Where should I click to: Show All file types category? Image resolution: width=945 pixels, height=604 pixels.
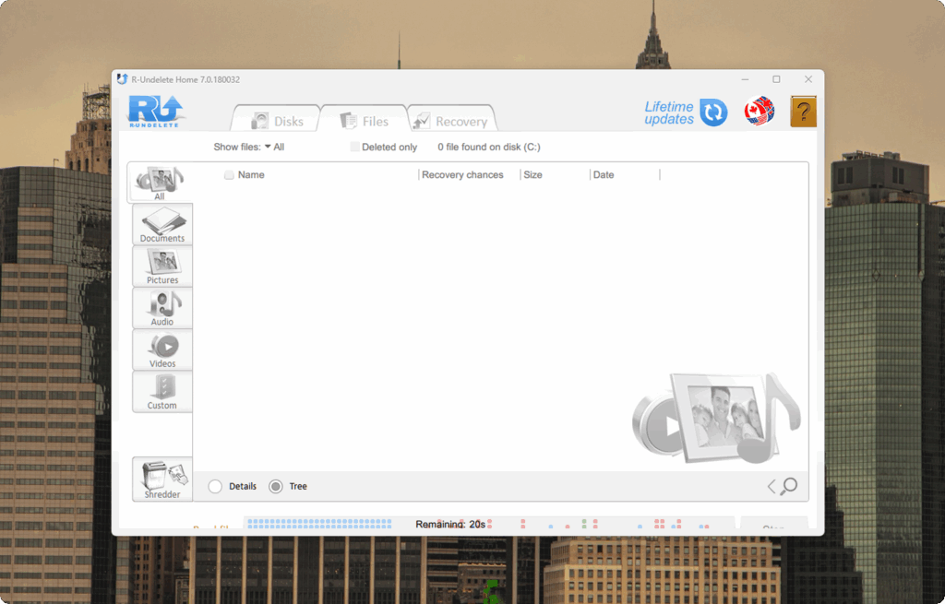(x=160, y=183)
